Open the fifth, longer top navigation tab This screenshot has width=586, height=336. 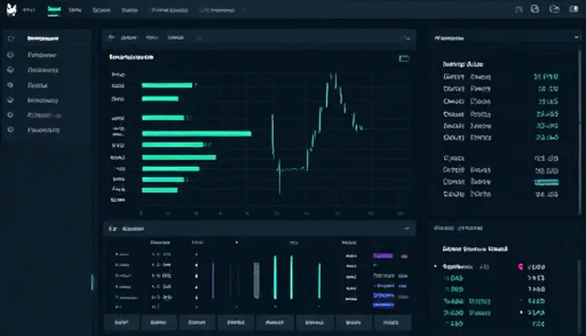point(168,10)
